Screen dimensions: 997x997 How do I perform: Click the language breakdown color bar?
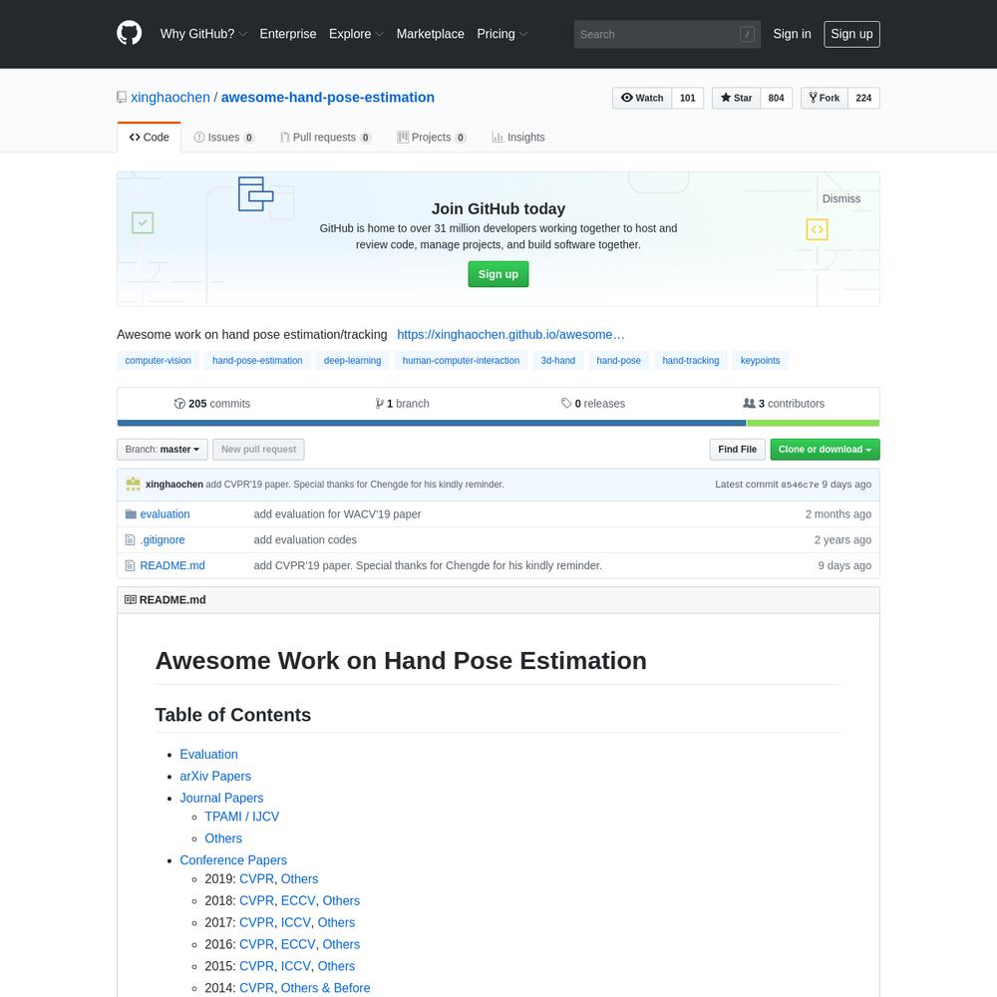click(498, 424)
